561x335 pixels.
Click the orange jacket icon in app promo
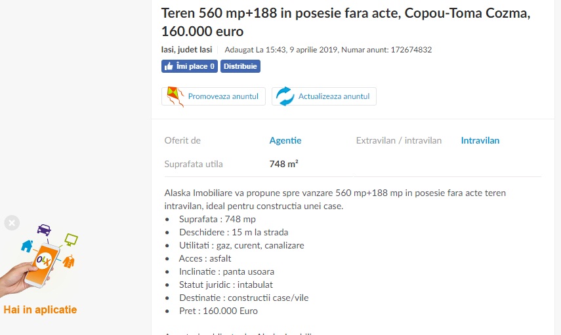coord(69,262)
